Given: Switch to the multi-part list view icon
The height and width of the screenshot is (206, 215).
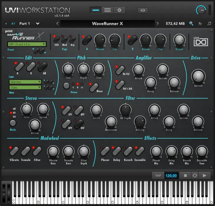Looking at the screenshot, I should 107,10.
